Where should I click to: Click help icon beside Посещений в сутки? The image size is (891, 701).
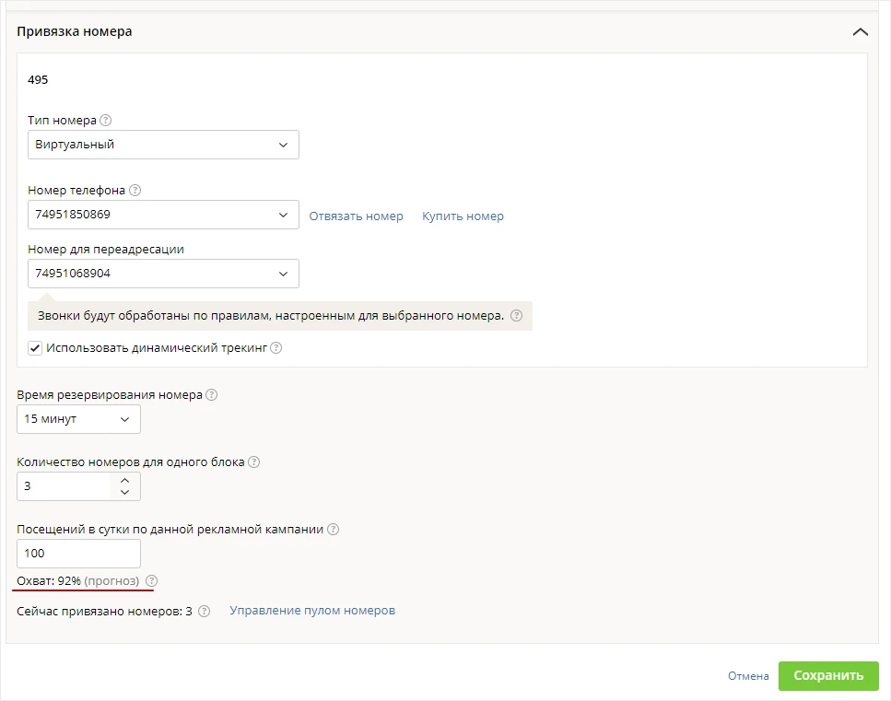click(x=333, y=530)
